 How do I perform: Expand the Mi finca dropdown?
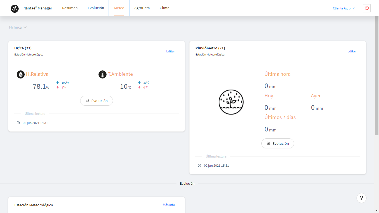point(18,27)
